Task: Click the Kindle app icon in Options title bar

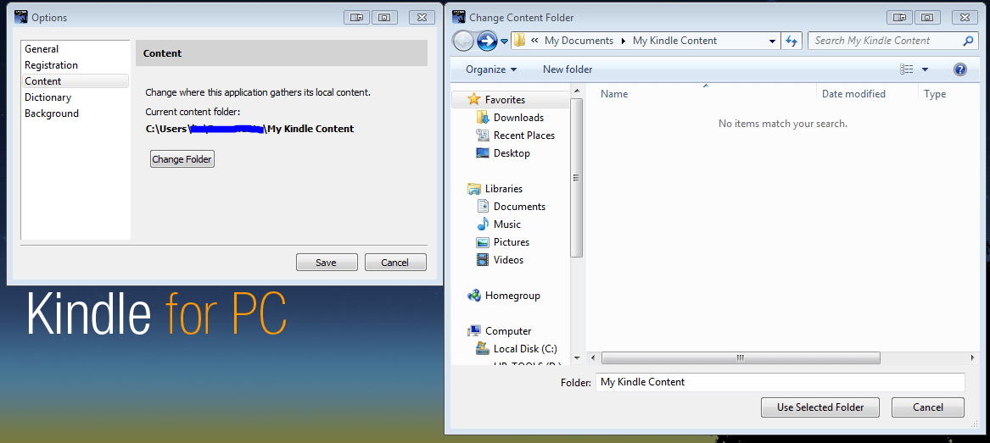Action: [x=20, y=18]
